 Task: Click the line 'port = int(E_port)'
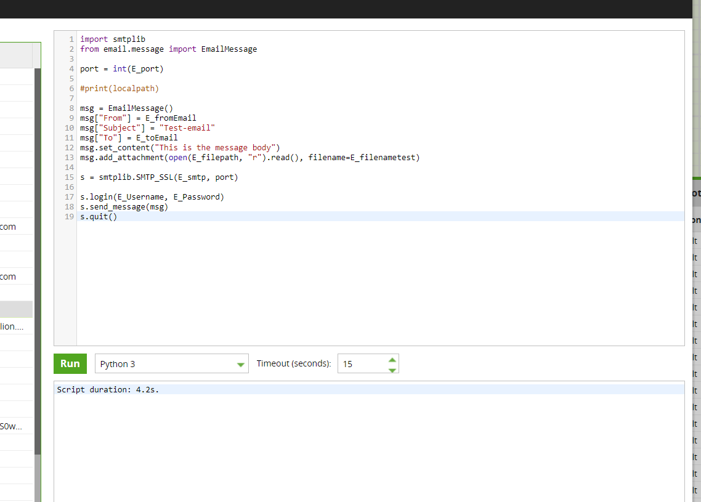(x=121, y=69)
